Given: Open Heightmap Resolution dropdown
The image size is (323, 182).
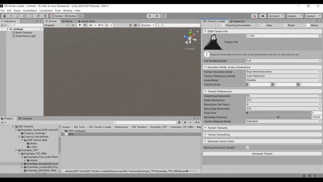Looking at the screenshot, I should click(x=284, y=96).
